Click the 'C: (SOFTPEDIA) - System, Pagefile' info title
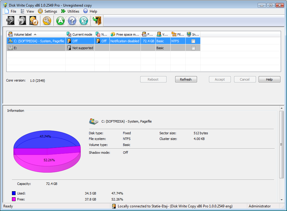Viewport: 287px width, 211px height. [126, 121]
